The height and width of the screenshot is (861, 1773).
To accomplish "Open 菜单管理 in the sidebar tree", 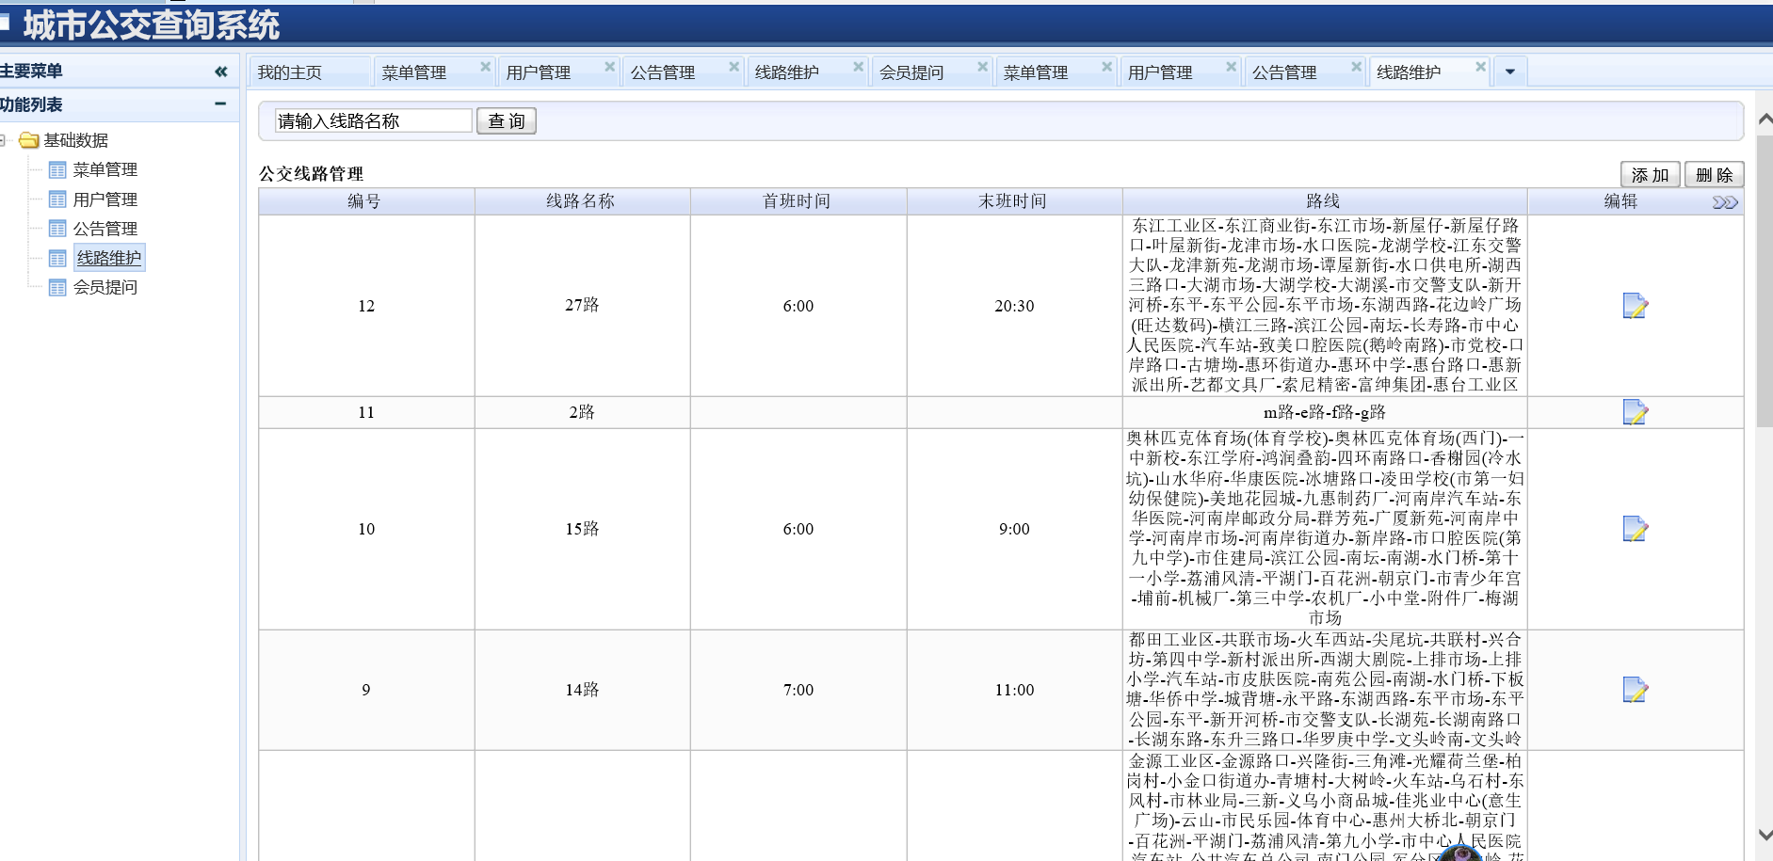I will tap(105, 170).
